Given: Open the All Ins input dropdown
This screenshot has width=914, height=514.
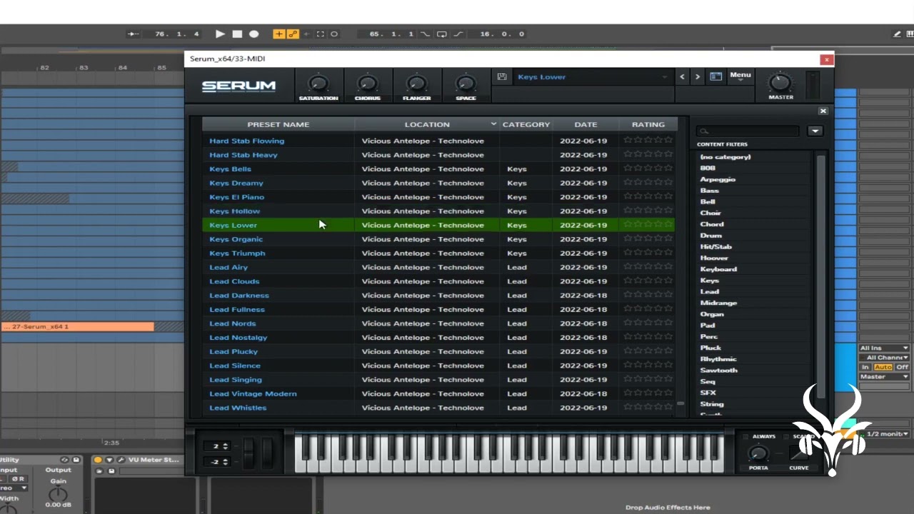Looking at the screenshot, I should (884, 348).
